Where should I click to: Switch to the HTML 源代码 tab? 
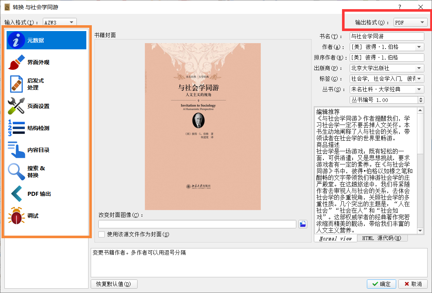(x=382, y=238)
